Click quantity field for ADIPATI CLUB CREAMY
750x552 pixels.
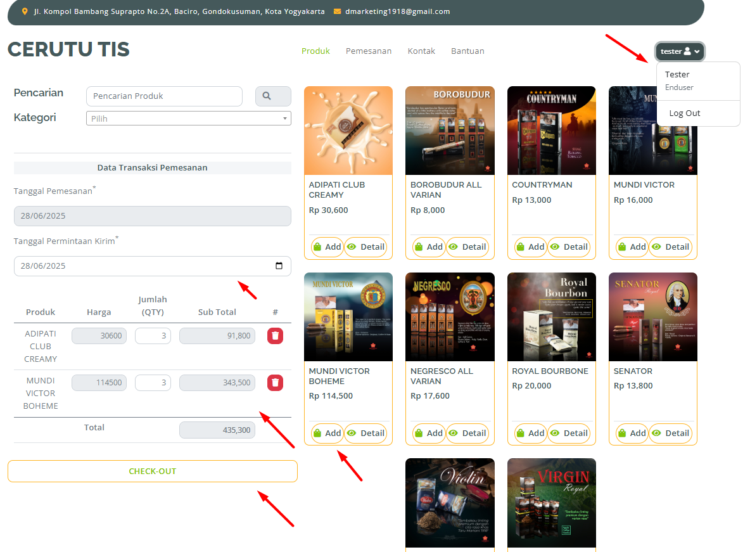click(153, 336)
